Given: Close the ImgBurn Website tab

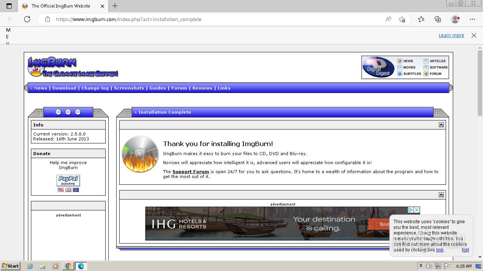Looking at the screenshot, I should click(x=102, y=6).
